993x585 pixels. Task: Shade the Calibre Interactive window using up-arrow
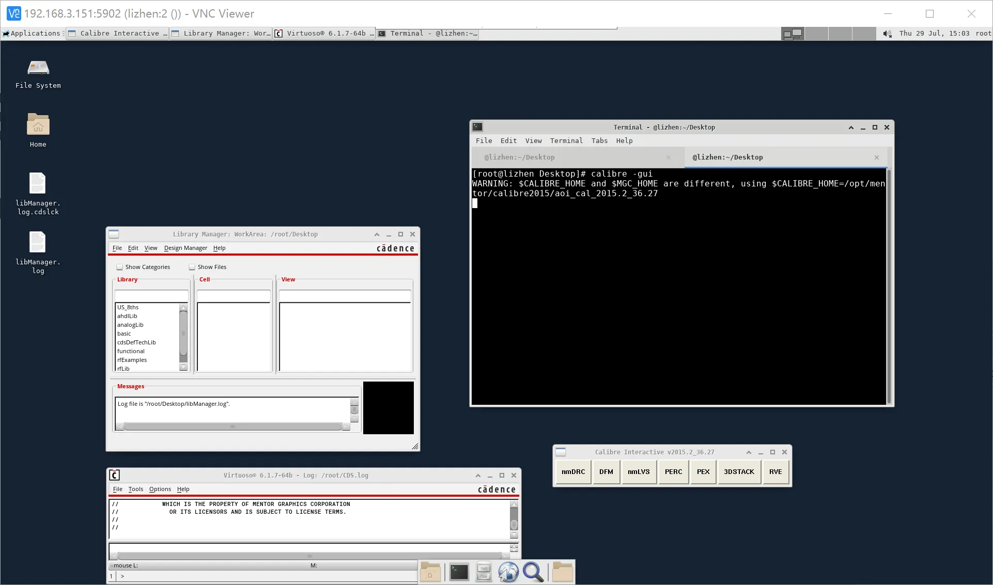[x=749, y=452]
